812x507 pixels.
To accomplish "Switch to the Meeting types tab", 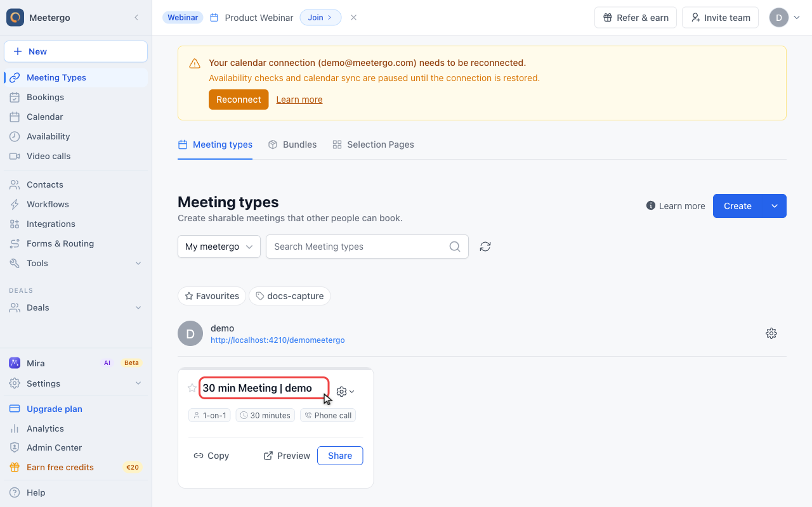I will point(215,144).
